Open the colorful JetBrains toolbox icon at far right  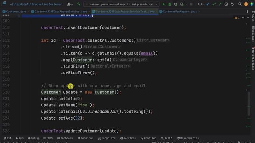(252, 4)
